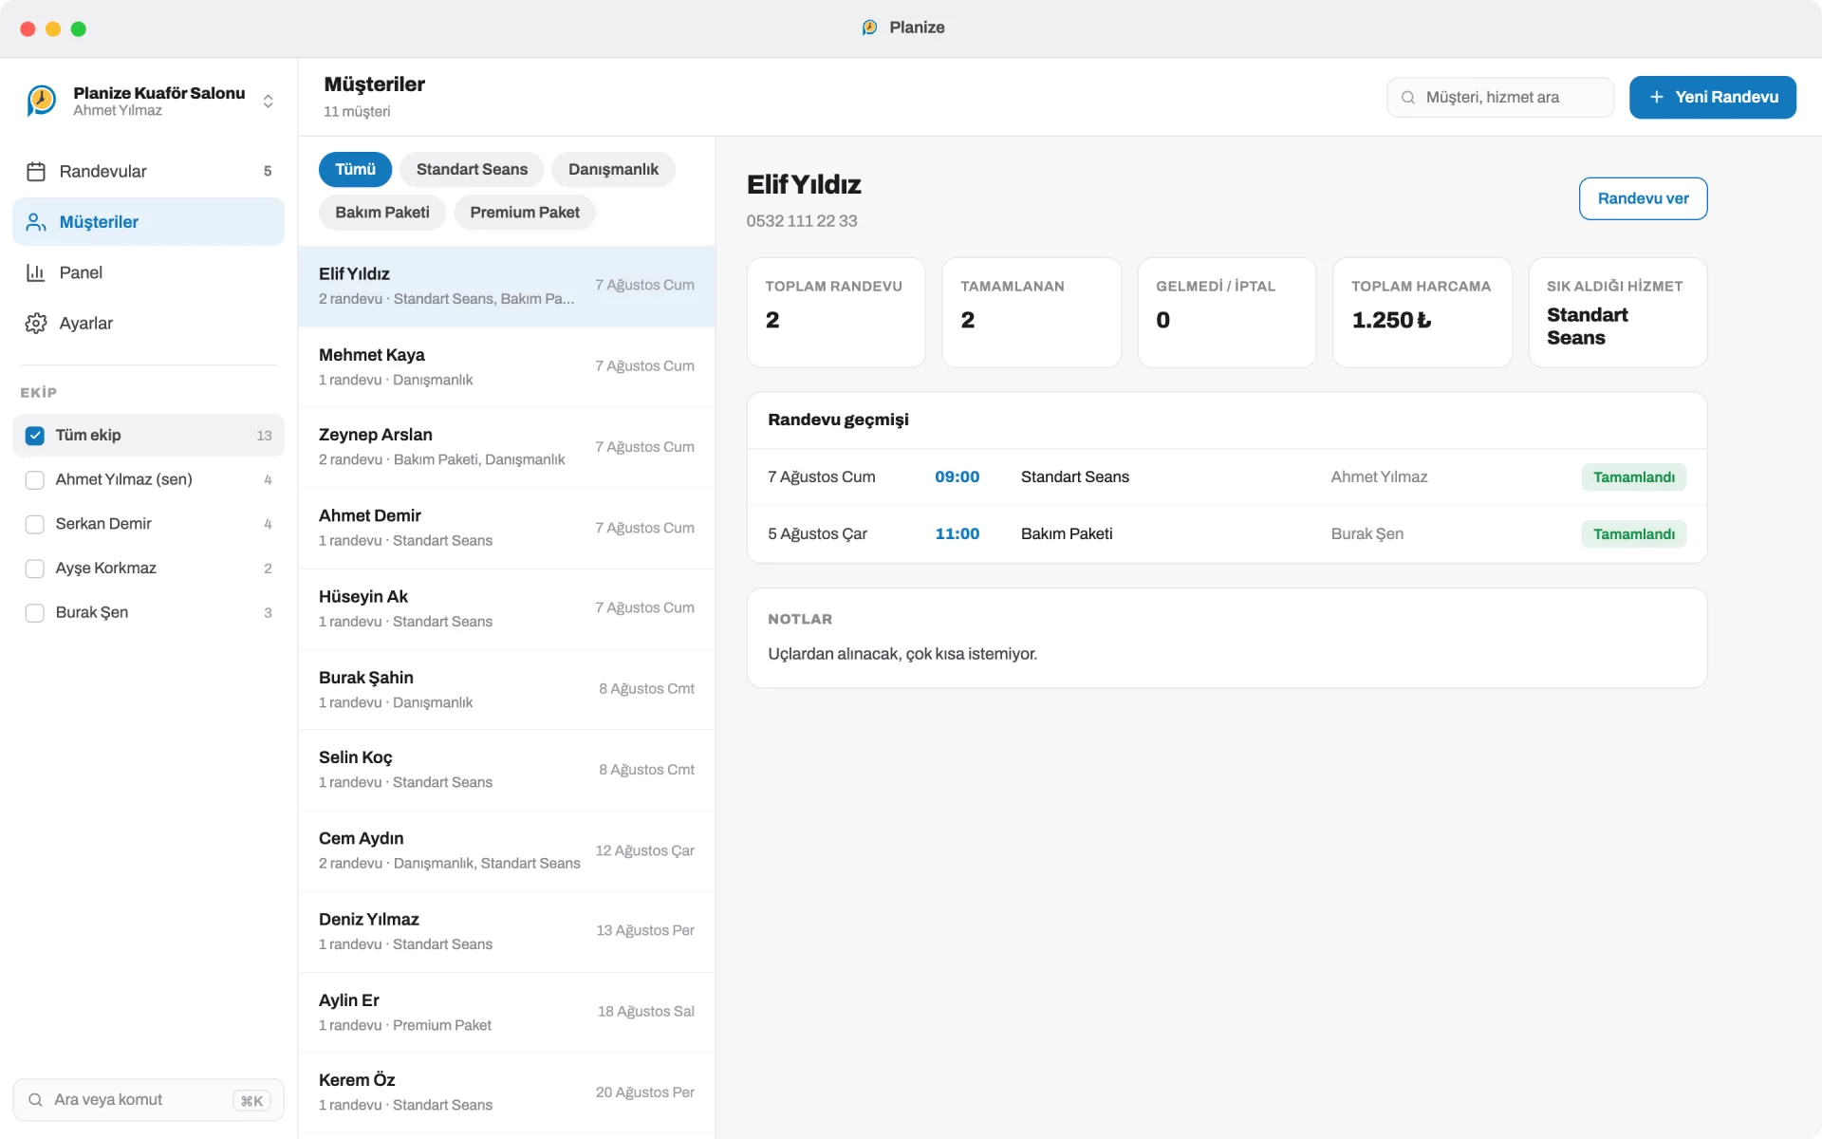Click the Yeni Randevu button
1822x1139 pixels.
(1713, 97)
